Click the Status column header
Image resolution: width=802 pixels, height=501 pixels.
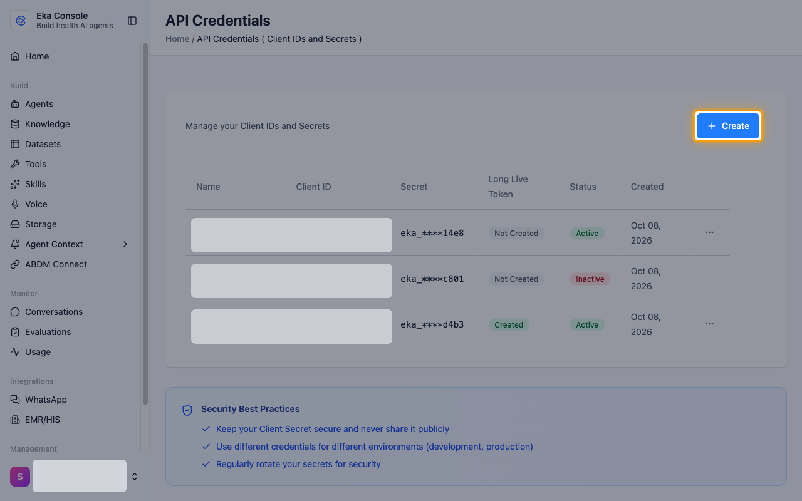pos(583,187)
